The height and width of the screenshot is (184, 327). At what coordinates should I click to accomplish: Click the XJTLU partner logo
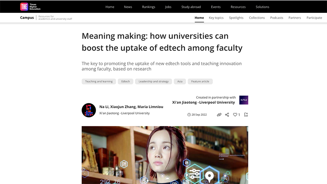pos(244,100)
